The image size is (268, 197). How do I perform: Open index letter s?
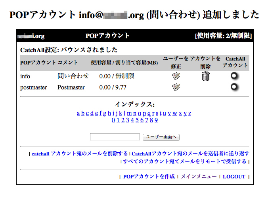click(x=157, y=113)
